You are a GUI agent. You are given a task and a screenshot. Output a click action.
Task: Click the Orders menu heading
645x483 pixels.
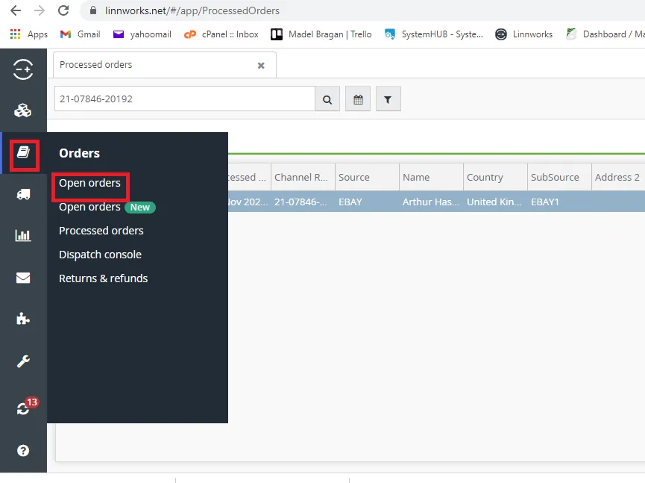click(79, 153)
